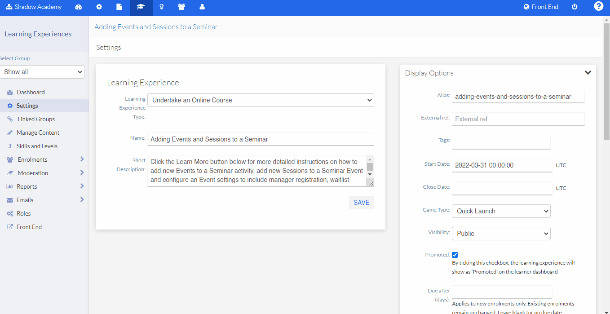Viewport: 610px width, 314px height.
Task: Open the pages/documents icon in the top bar
Action: click(x=119, y=7)
